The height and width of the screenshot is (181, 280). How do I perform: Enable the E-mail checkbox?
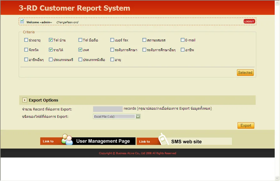point(183,40)
